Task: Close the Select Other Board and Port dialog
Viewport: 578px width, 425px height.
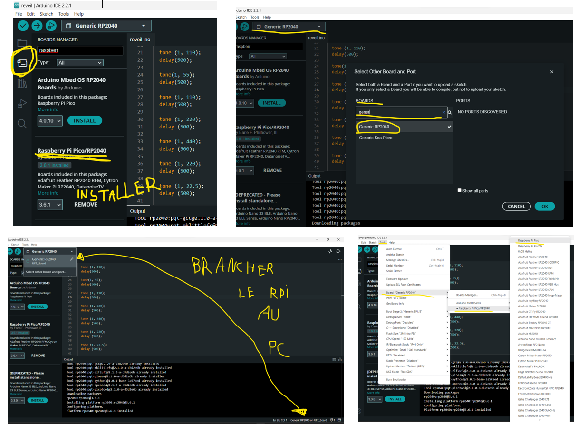Action: pos(552,72)
